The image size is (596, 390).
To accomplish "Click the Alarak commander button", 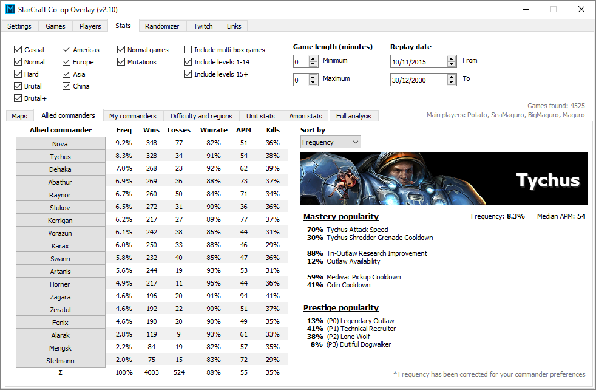I will coord(61,335).
